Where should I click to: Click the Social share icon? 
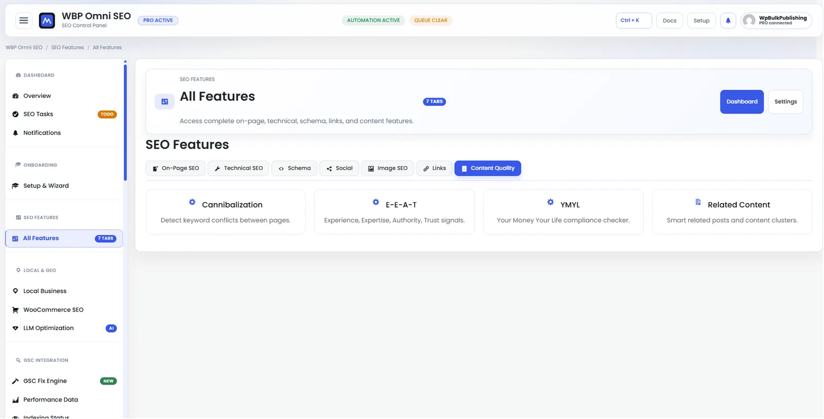tap(329, 169)
